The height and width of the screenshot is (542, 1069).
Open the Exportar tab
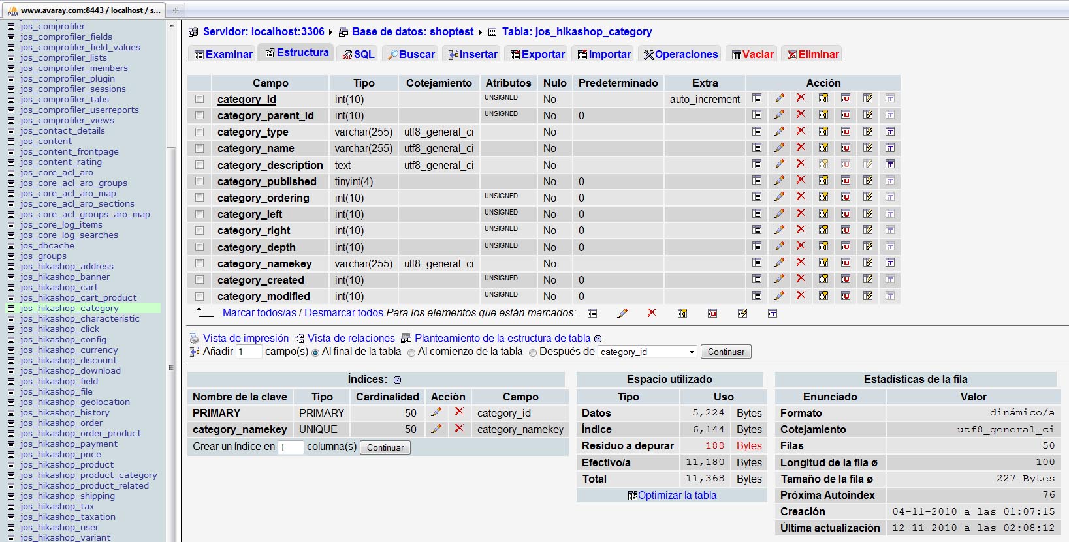(537, 55)
